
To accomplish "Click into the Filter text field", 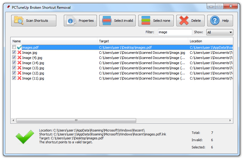I will click(175, 32).
